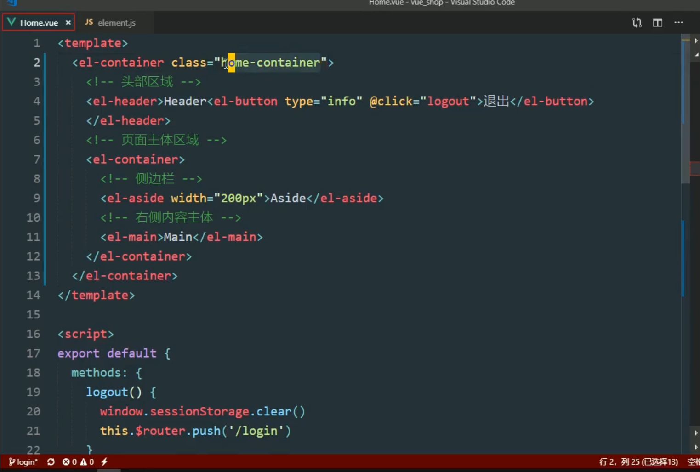Viewport: 700px width, 472px height.
Task: Click the <el-main>Main line
Action: point(182,237)
